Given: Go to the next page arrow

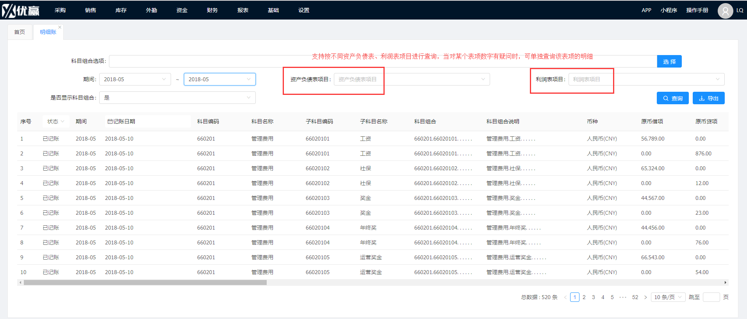Looking at the screenshot, I should 645,297.
